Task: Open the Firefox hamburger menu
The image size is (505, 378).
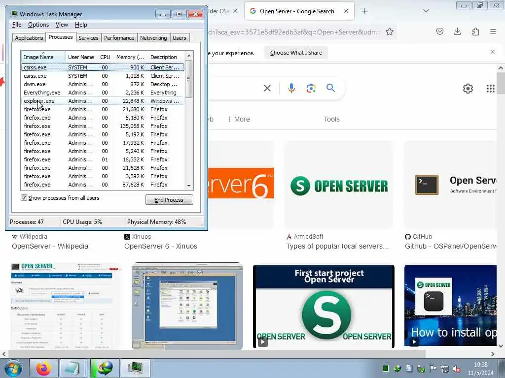Action: (x=493, y=31)
